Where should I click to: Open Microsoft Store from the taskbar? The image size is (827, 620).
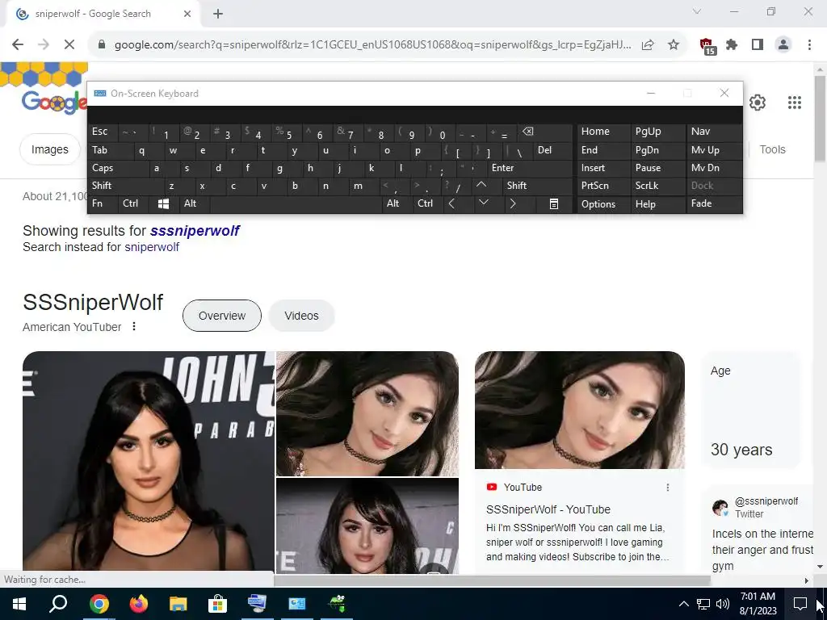click(217, 604)
